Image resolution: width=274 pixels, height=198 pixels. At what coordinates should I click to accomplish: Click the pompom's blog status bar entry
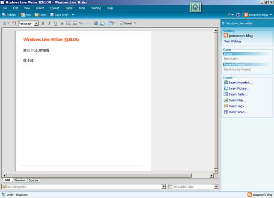[260, 195]
